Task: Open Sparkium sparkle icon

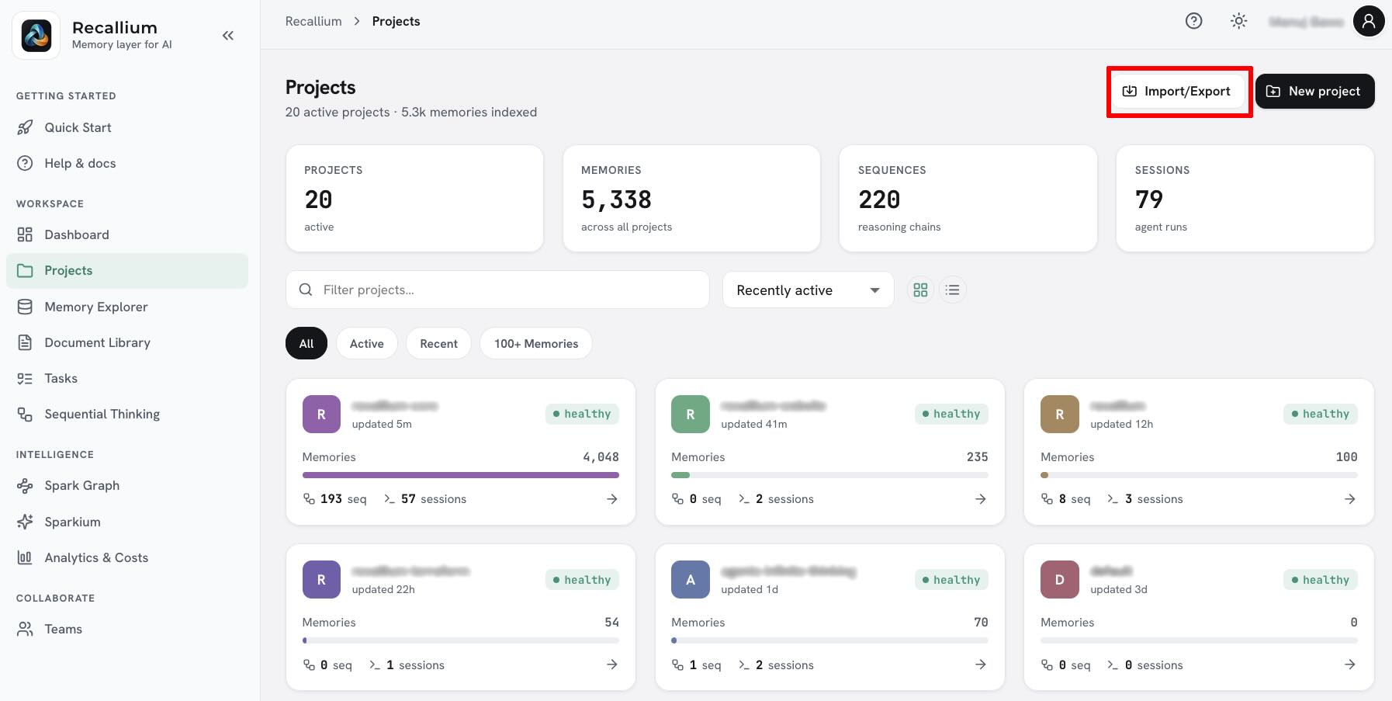Action: 25,522
